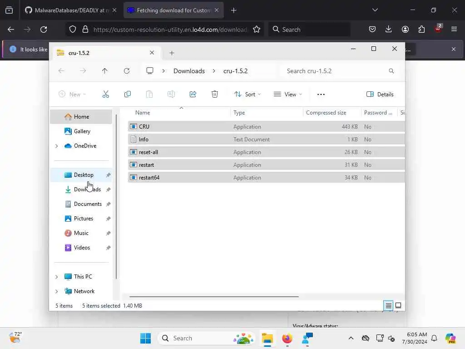The height and width of the screenshot is (349, 465).
Task: Open Firefox account icon
Action: (x=405, y=30)
